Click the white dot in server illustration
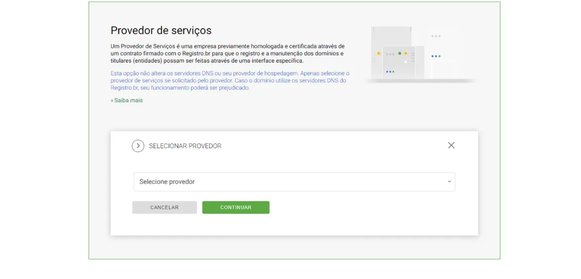 [x=405, y=62]
